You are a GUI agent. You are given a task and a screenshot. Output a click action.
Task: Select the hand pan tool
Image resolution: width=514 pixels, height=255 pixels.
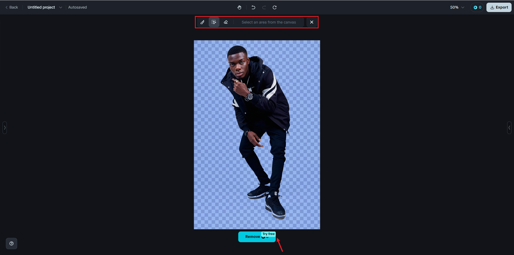tap(239, 7)
